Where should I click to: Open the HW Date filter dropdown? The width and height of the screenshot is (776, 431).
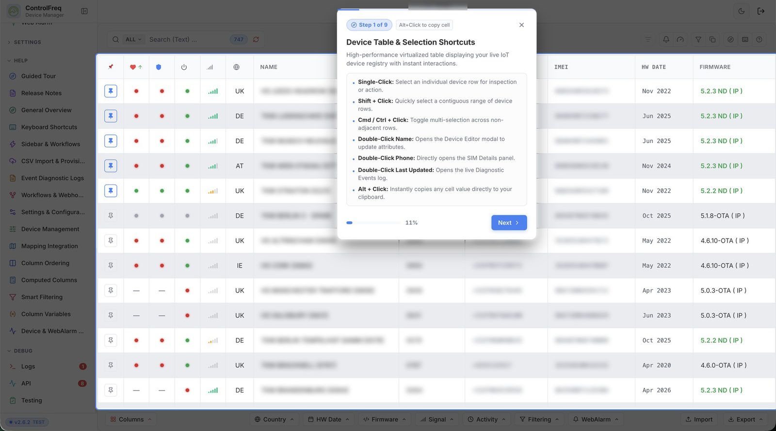[x=328, y=419]
